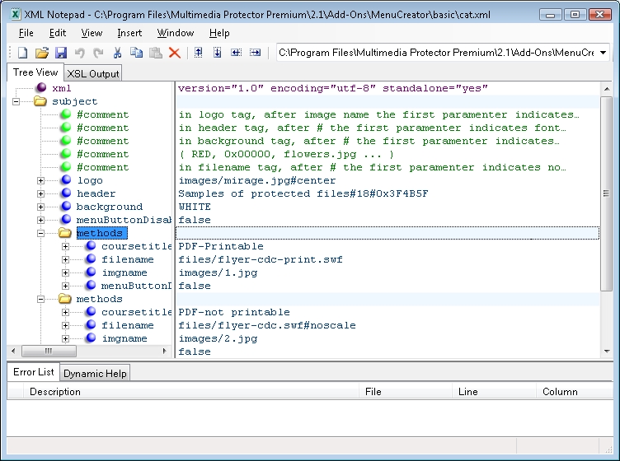Click the New document toolbar icon

[x=22, y=53]
